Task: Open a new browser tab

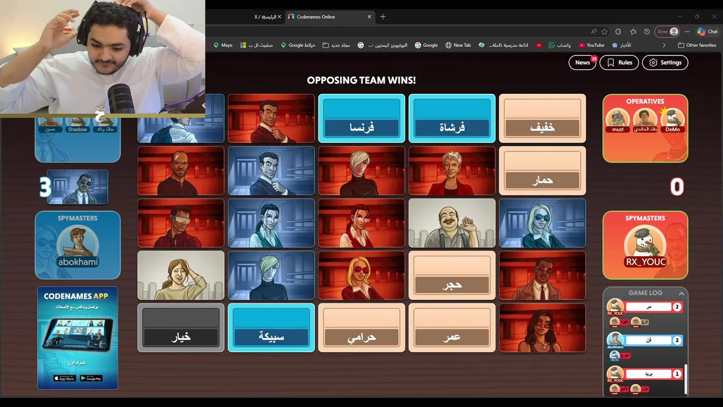Action: tap(383, 17)
